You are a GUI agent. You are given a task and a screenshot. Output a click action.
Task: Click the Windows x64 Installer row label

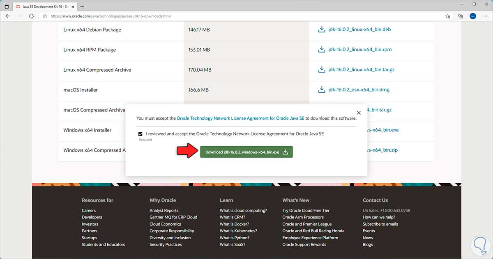88,130
